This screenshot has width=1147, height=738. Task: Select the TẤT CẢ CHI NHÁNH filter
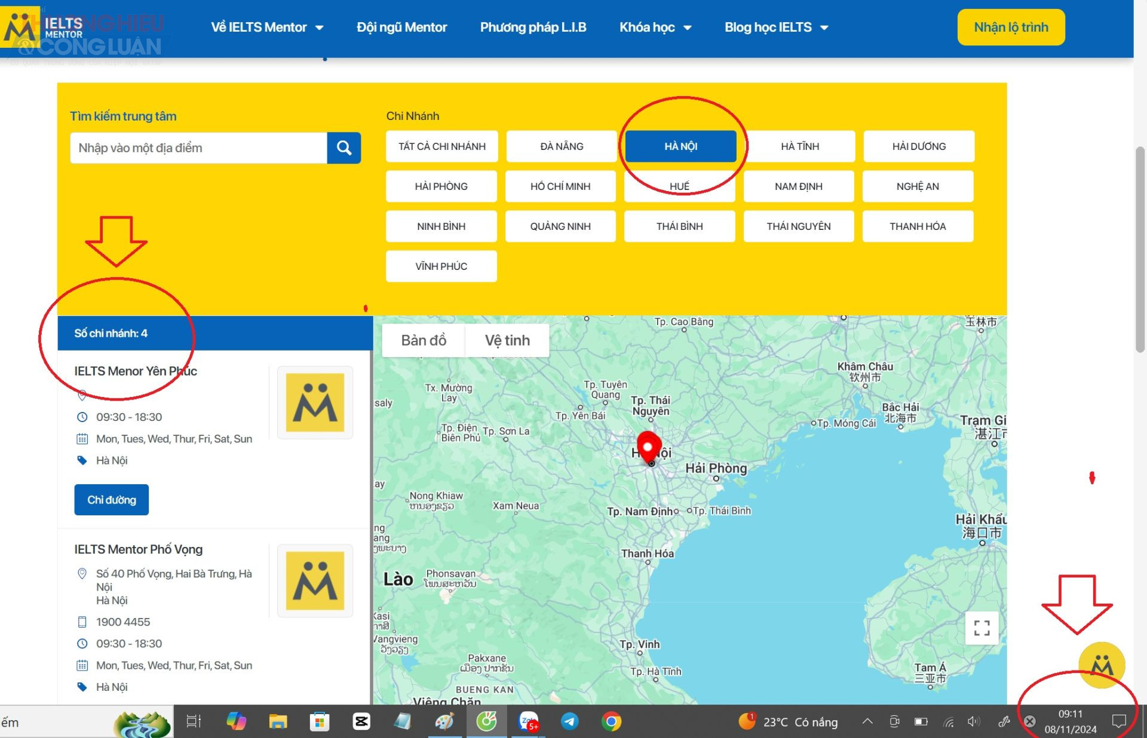coord(441,146)
